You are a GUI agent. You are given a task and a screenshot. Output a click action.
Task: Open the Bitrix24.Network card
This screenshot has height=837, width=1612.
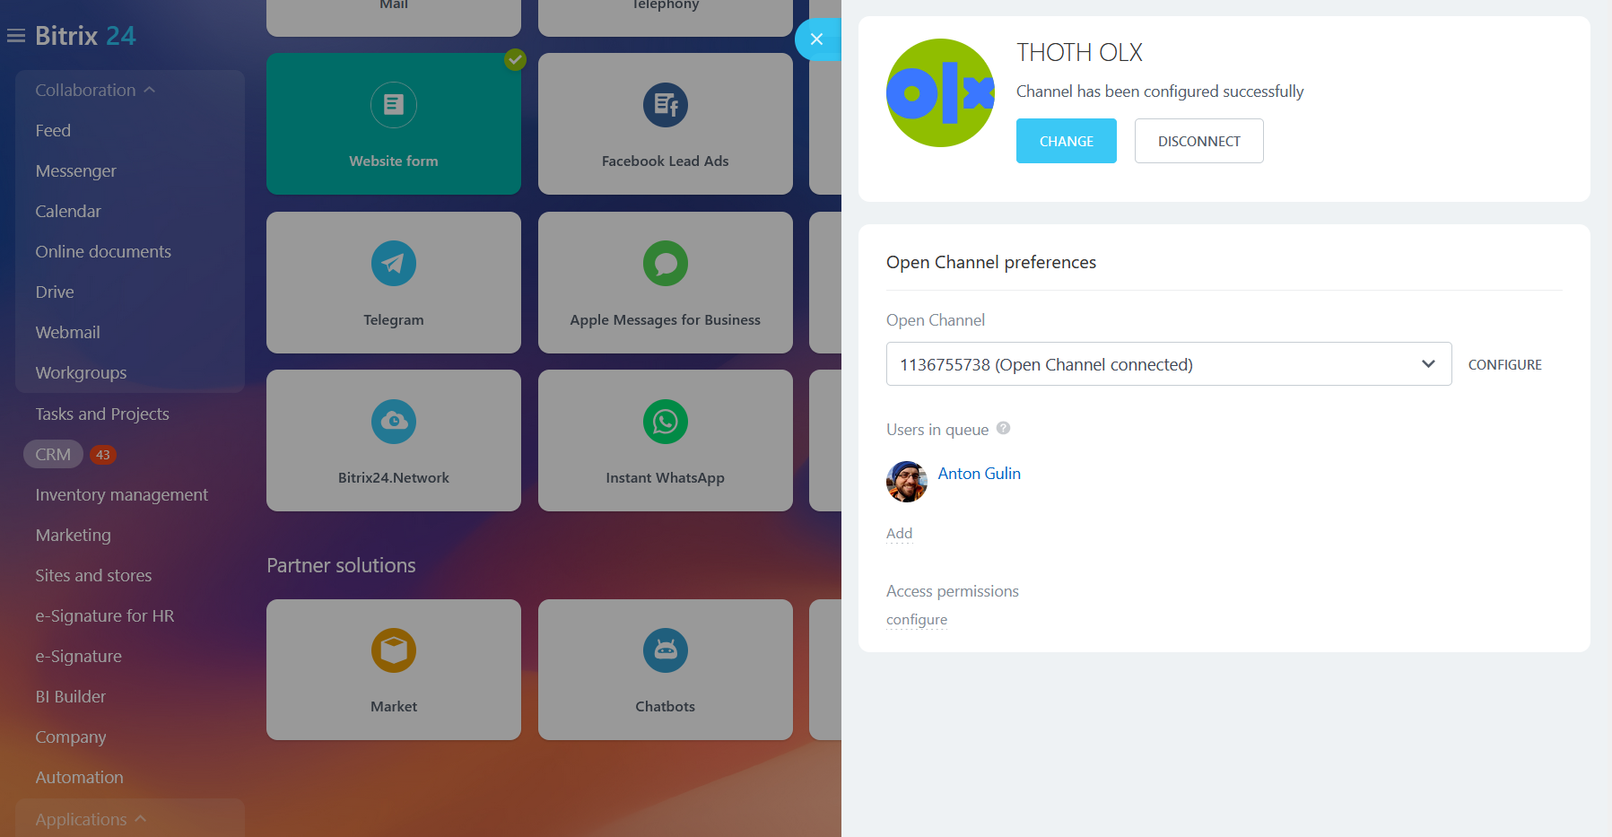(394, 440)
